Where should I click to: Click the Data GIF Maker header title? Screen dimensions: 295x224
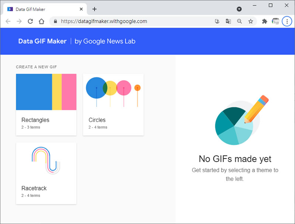click(42, 41)
